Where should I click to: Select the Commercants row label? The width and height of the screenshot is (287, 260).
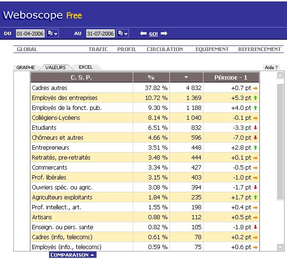coord(49,168)
